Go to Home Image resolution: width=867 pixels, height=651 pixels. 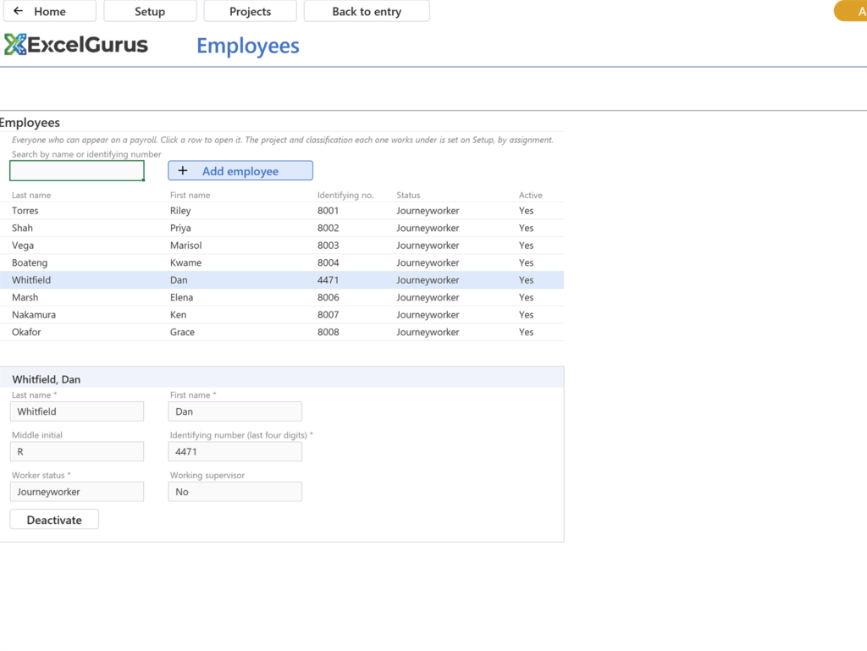point(50,11)
